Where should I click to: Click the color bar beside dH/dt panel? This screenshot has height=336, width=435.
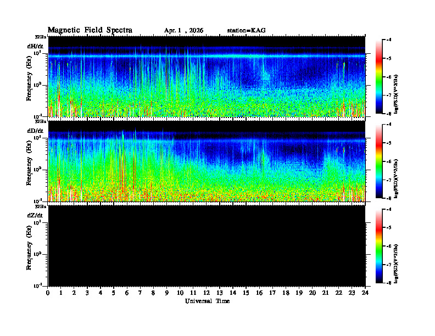(x=378, y=77)
